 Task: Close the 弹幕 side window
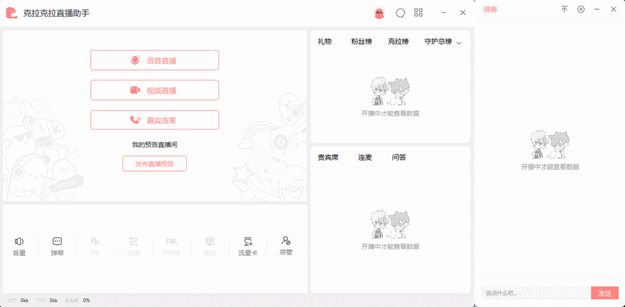coord(613,9)
